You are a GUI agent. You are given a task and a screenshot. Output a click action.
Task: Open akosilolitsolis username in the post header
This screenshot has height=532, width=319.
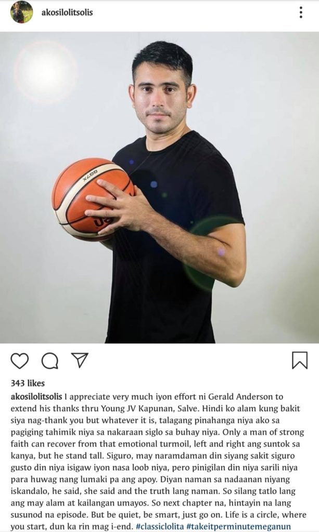[x=67, y=12]
